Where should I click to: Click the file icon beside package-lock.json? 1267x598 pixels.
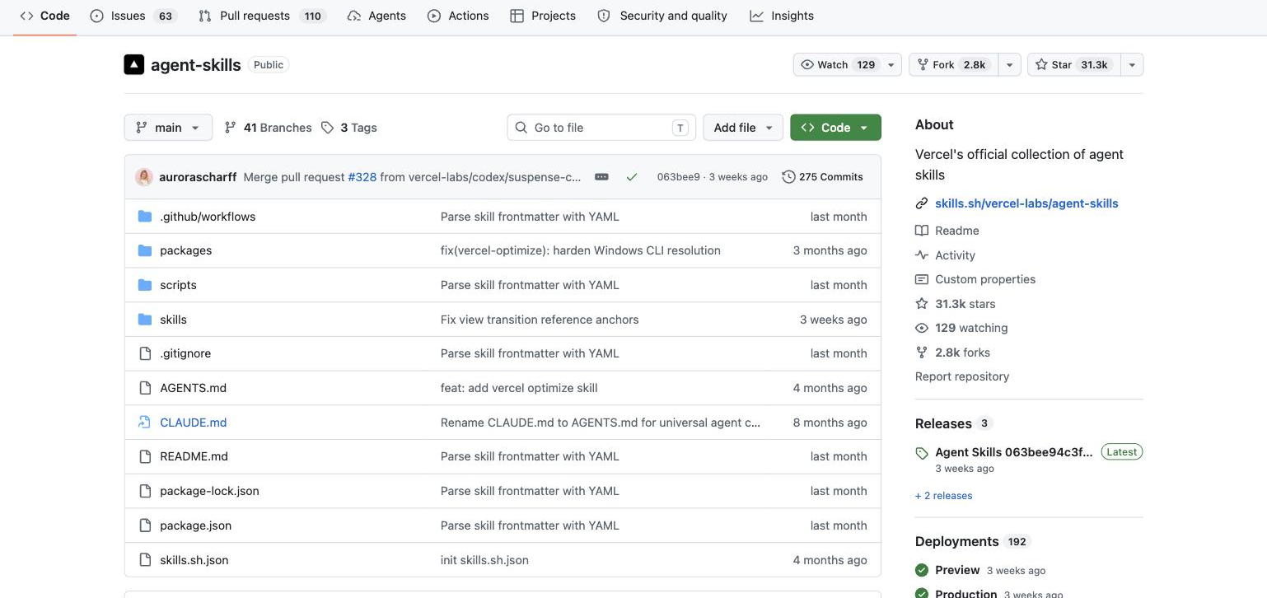145,491
